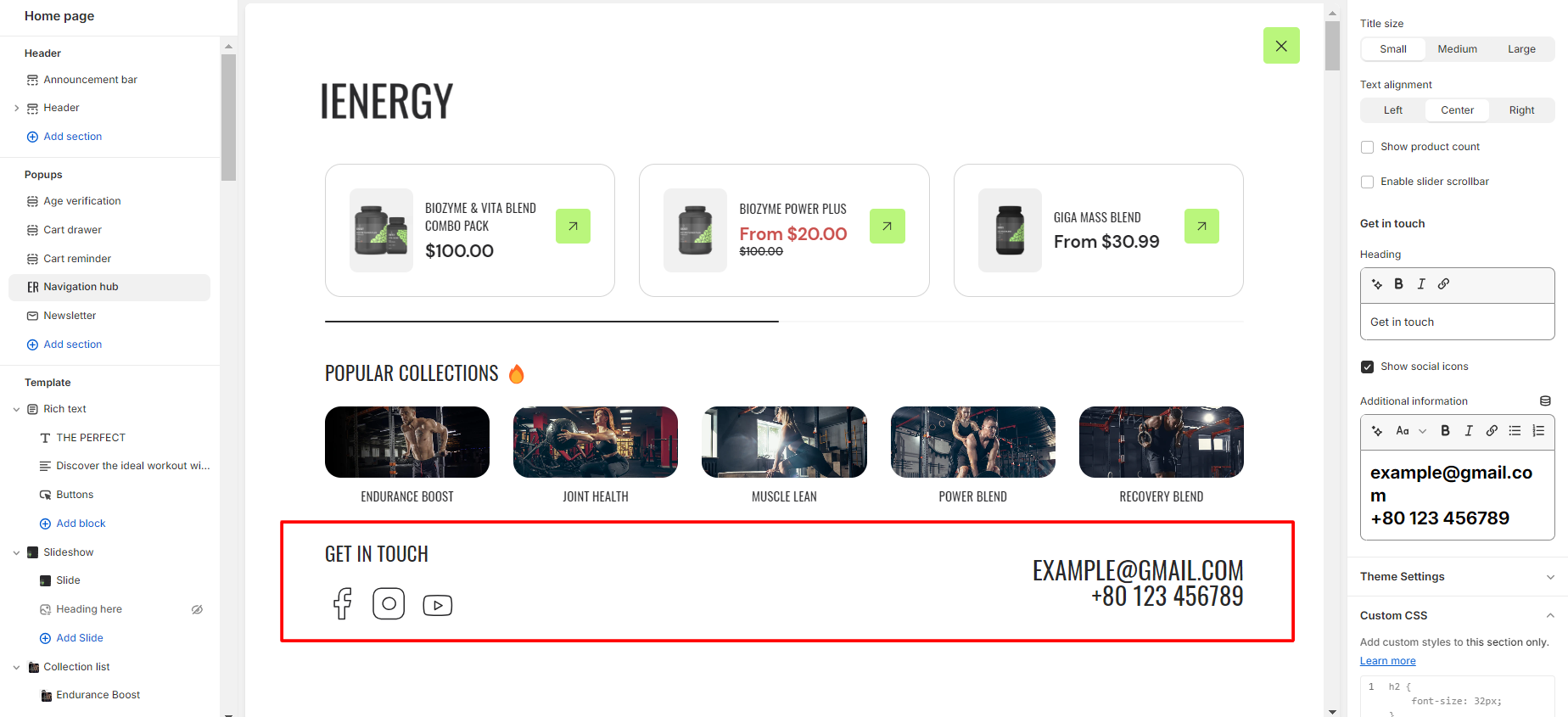The image size is (1568, 717).
Task: Close the navigation hub popup preview
Action: tap(1281, 46)
